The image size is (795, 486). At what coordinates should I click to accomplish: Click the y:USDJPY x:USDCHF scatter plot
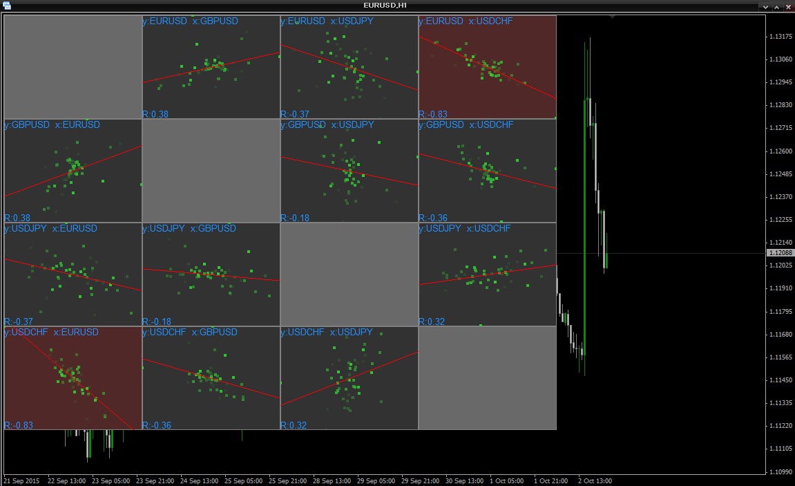click(x=487, y=274)
